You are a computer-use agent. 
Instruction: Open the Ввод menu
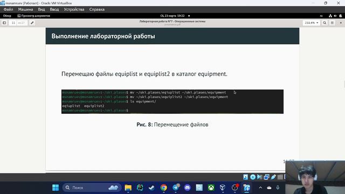click(x=54, y=10)
